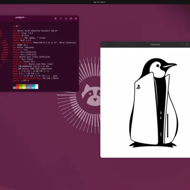The image size is (190, 190).
Task: Click the green swatch in the terminal color blocks
Action: click(x=21, y=86)
